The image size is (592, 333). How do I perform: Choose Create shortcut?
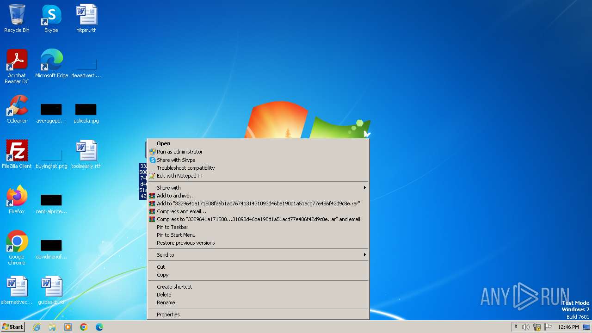tap(258, 287)
